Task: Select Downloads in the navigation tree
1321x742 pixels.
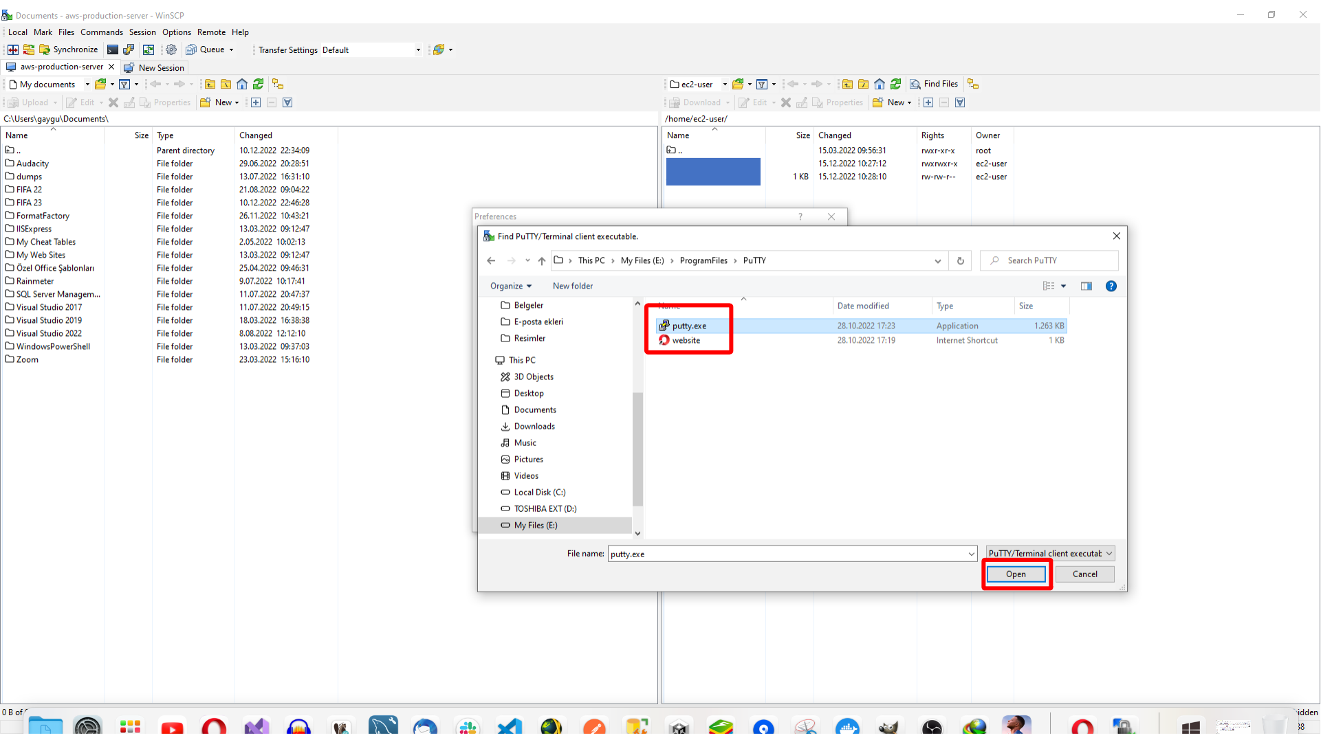Action: pos(534,426)
